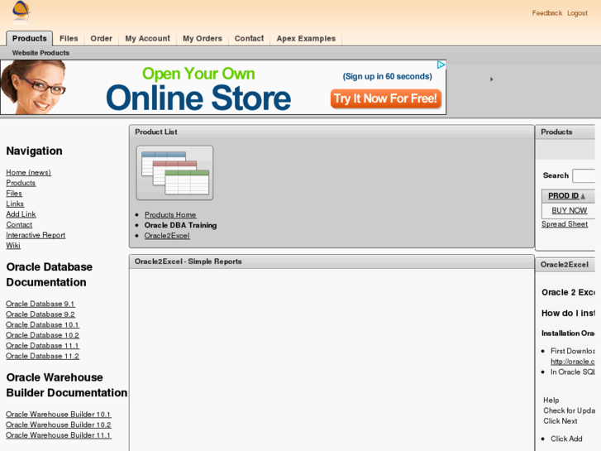Image resolution: width=601 pixels, height=451 pixels.
Task: Open Links in Navigation sidebar
Action: click(15, 204)
